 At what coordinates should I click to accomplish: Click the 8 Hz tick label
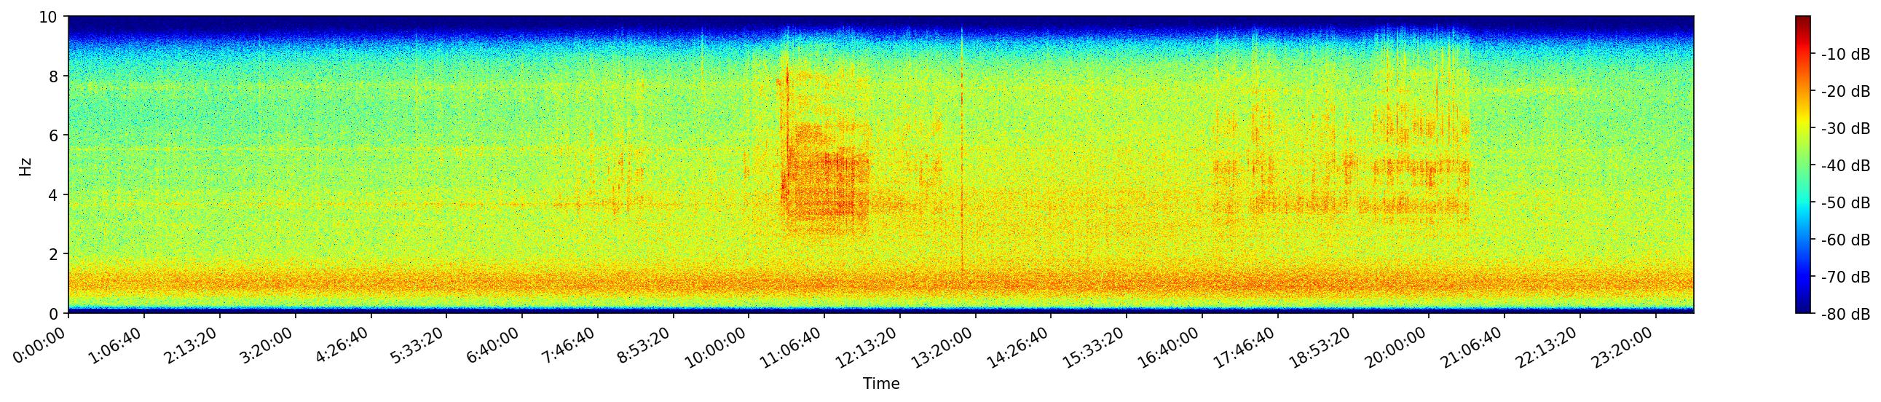click(x=54, y=76)
